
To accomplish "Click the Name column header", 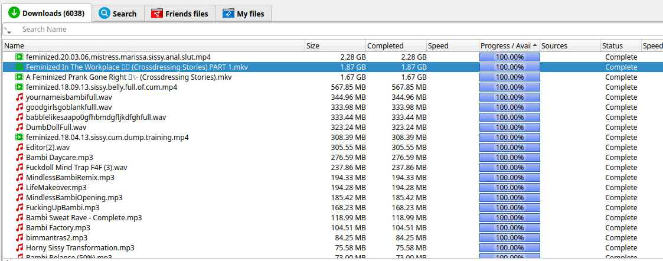I will [x=153, y=45].
